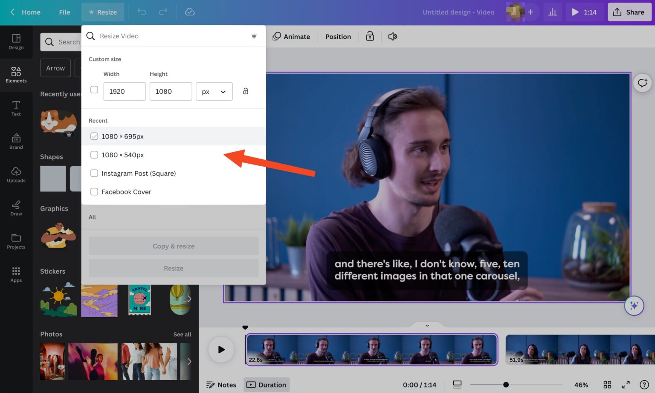Screen dimensions: 655x393
Task: Select the Facebook Cover size option
Action: click(x=94, y=191)
